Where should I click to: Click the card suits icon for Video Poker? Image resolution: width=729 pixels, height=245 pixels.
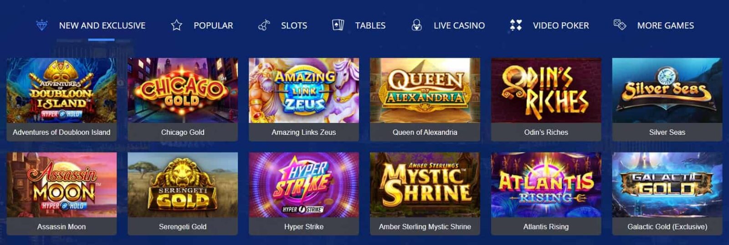(x=516, y=25)
